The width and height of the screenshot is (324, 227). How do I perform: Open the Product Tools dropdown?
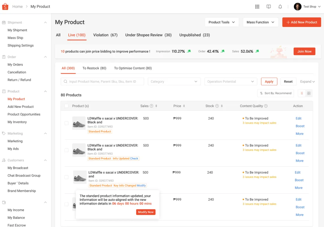point(222,22)
